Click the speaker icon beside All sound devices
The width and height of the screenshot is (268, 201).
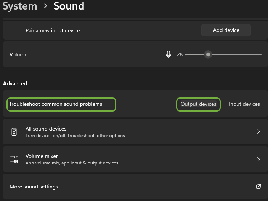14,132
